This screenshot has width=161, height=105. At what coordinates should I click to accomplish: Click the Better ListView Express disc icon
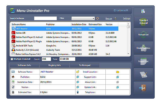13,54
